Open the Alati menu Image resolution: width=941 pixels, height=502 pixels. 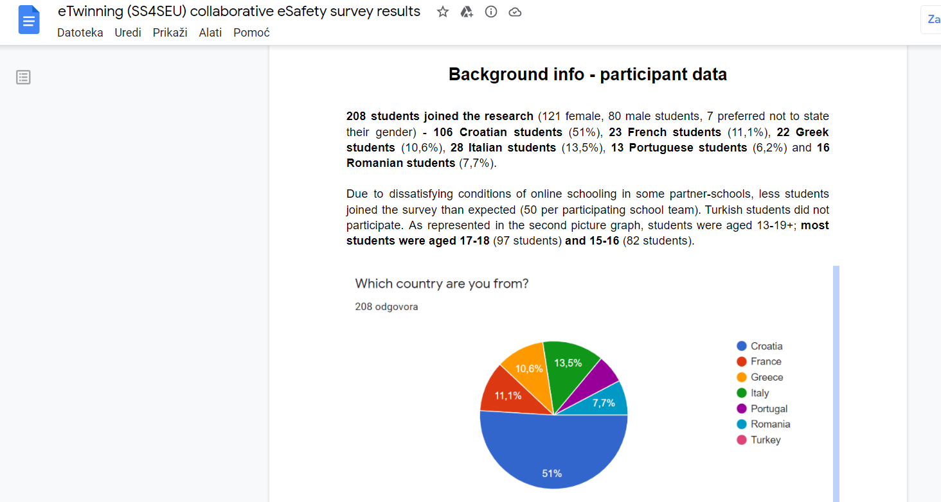pos(210,33)
